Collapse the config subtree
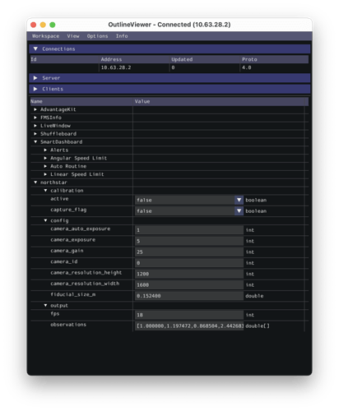 (45, 220)
